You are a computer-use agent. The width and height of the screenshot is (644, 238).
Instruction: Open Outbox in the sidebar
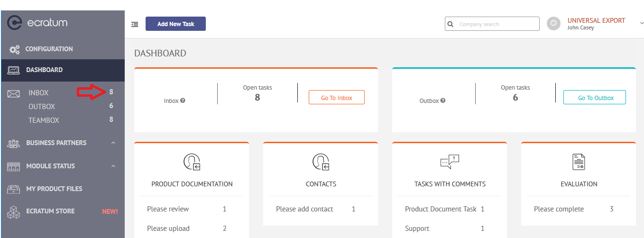click(x=42, y=107)
